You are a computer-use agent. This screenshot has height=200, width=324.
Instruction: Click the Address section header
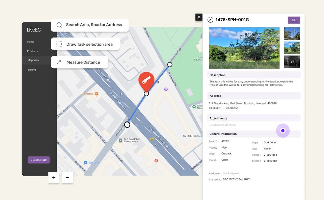[x=254, y=96]
